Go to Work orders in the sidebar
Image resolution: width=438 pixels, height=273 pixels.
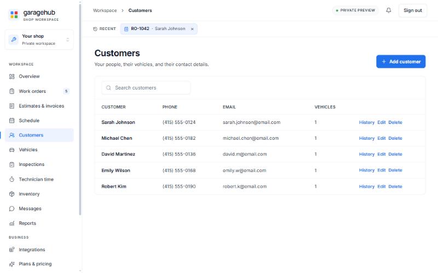coord(39,91)
